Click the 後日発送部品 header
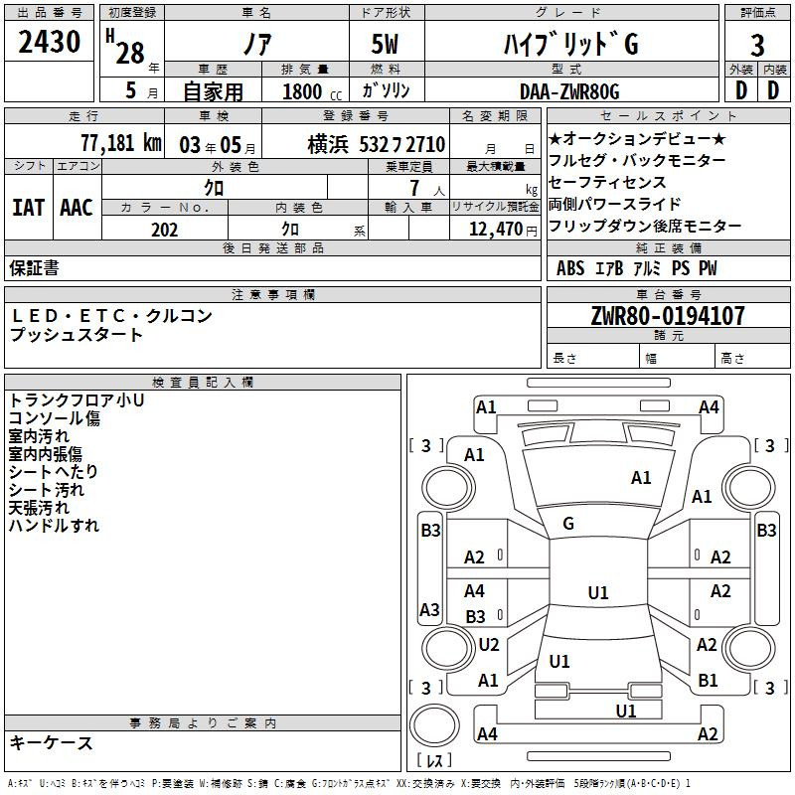Image resolution: width=795 pixels, height=795 pixels. (272, 247)
